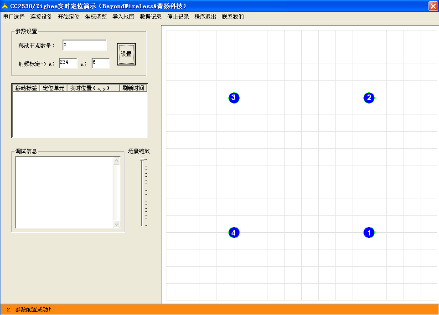Click the 实时位置(x,y) column header
The image size is (439, 315).
point(93,88)
